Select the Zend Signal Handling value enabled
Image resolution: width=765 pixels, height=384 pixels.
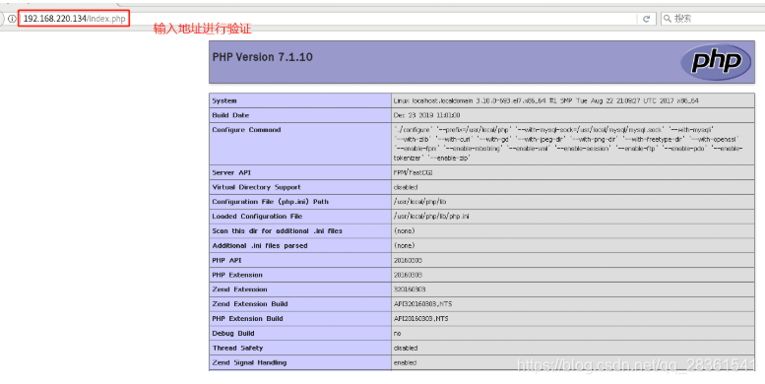pos(405,362)
